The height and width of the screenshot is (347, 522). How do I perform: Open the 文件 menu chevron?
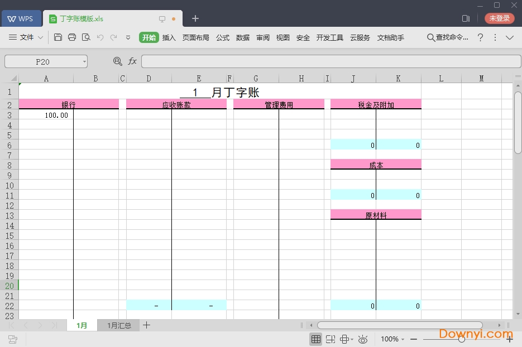40,37
